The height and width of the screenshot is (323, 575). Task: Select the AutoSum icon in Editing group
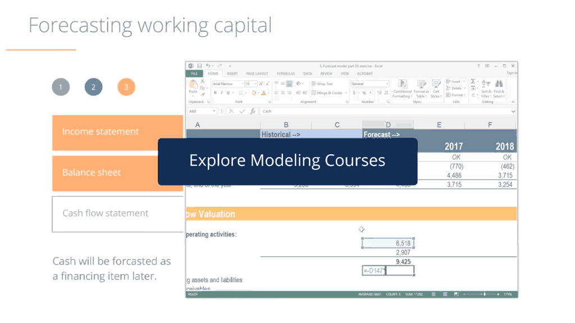click(x=473, y=81)
